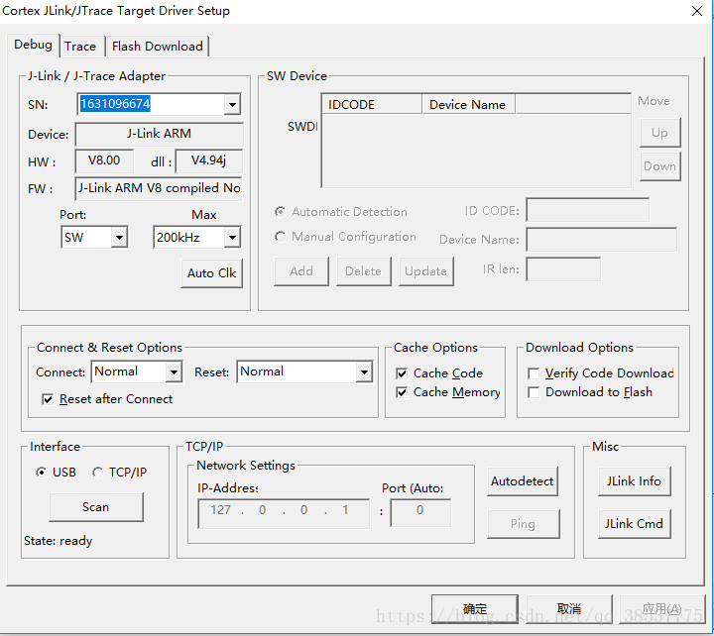
Task: Close the Target Driver Setup dialog
Action: pos(697,11)
